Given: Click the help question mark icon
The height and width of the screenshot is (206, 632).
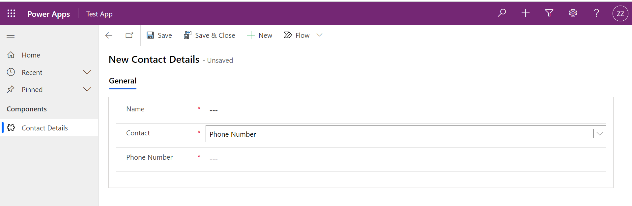Looking at the screenshot, I should pyautogui.click(x=596, y=13).
